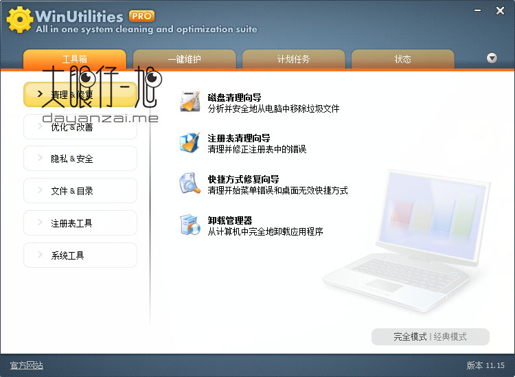Screen dimensions: 515x377
Task: Click the WinUtilities gear logo
Action: pyautogui.click(x=19, y=19)
